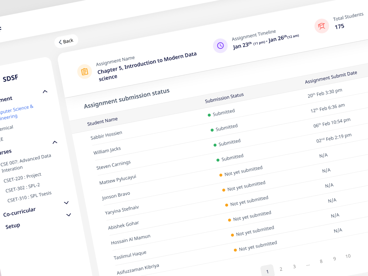The image size is (368, 276).
Task: Click the orange dot next to Taslimul Haque
Action: pyautogui.click(x=235, y=250)
